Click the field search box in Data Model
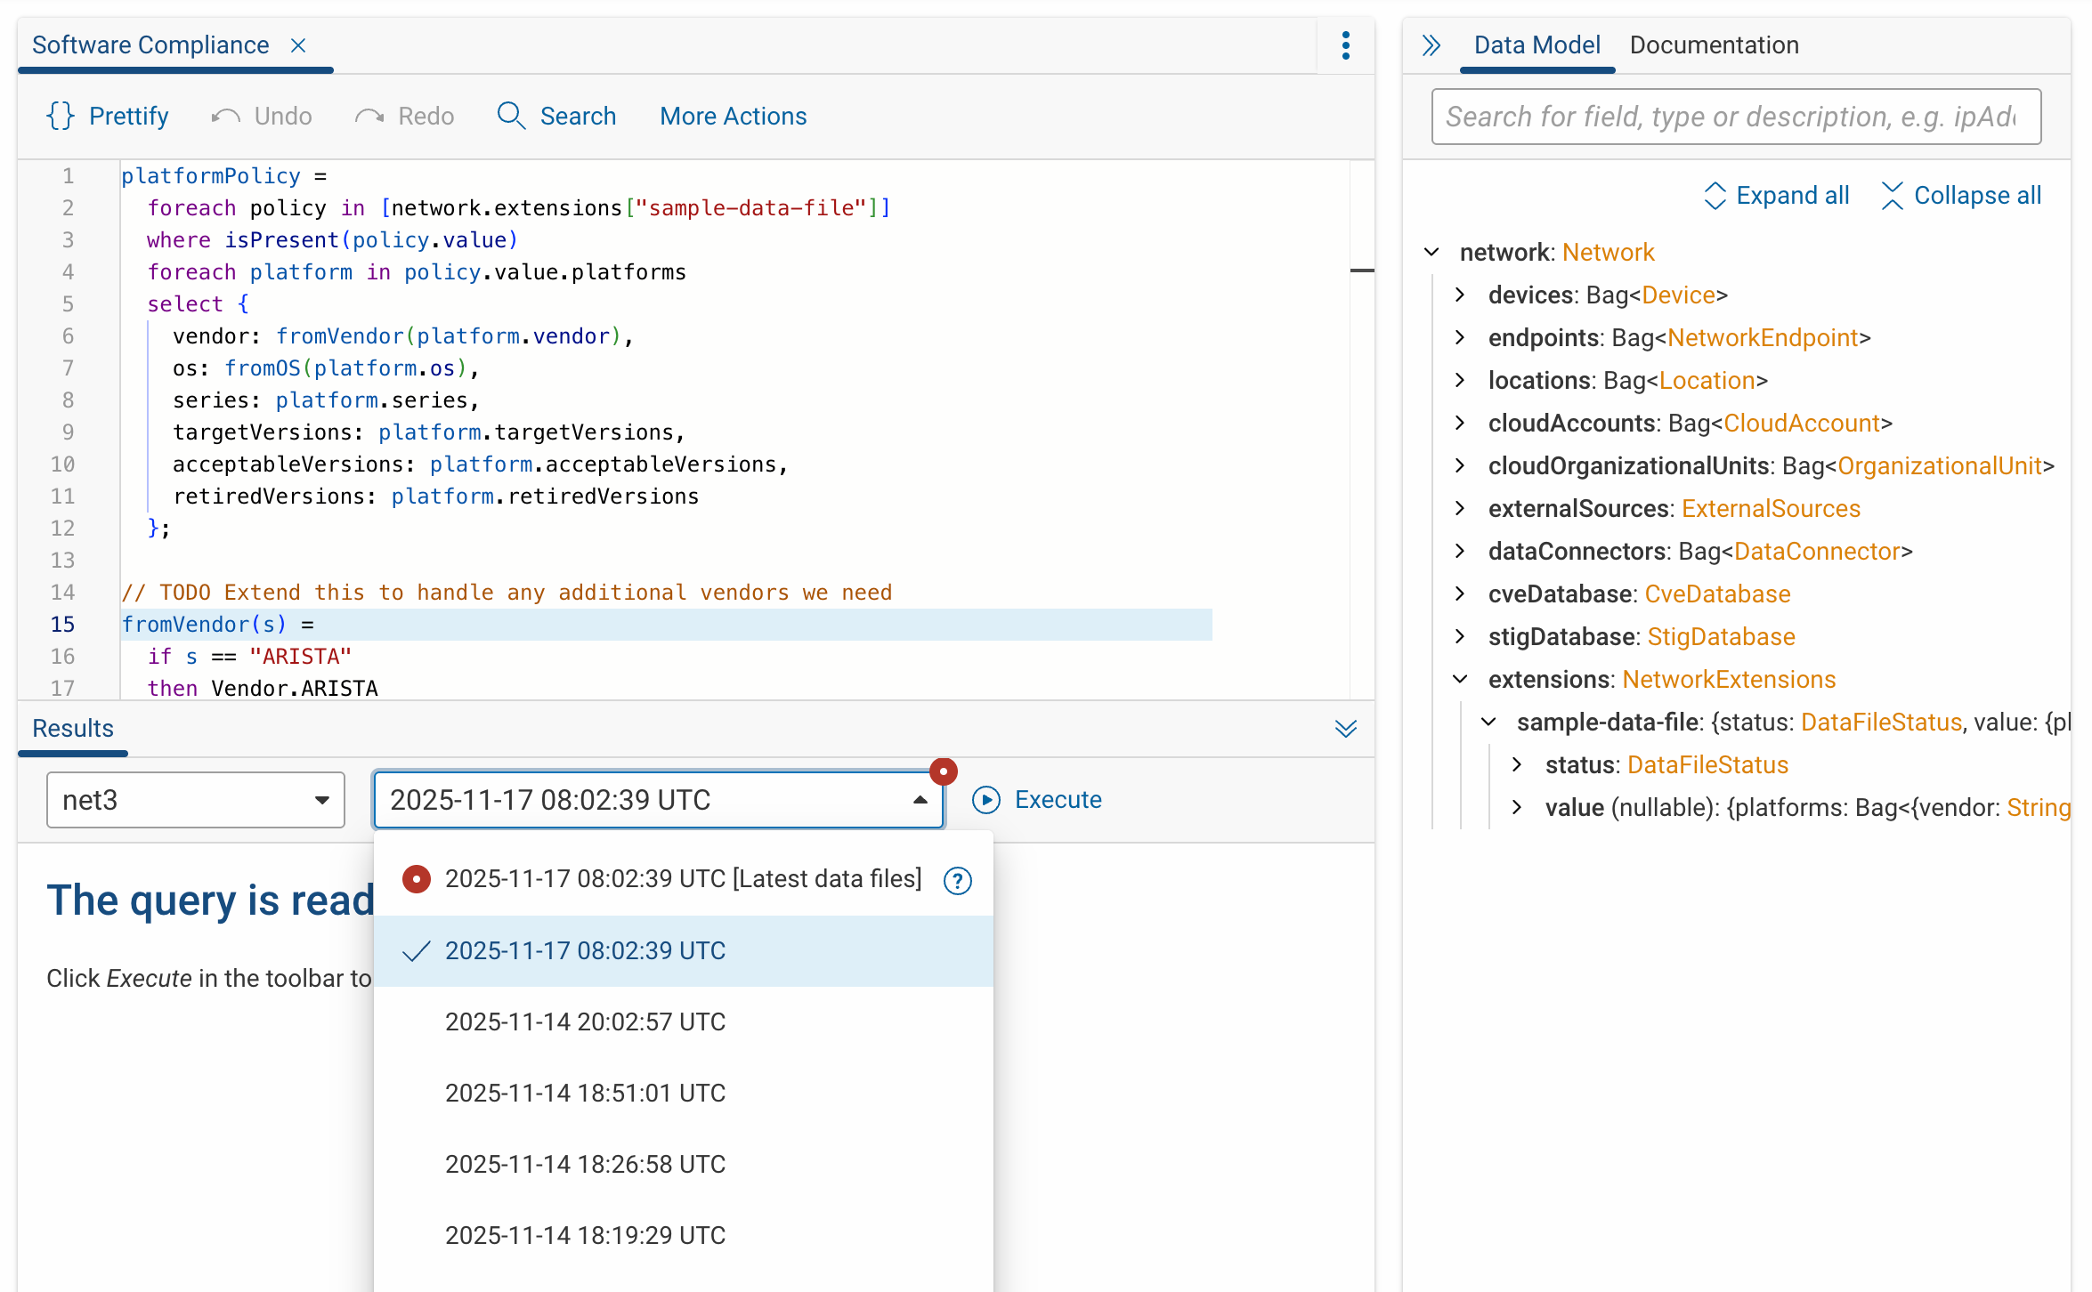This screenshot has width=2092, height=1292. tap(1734, 117)
